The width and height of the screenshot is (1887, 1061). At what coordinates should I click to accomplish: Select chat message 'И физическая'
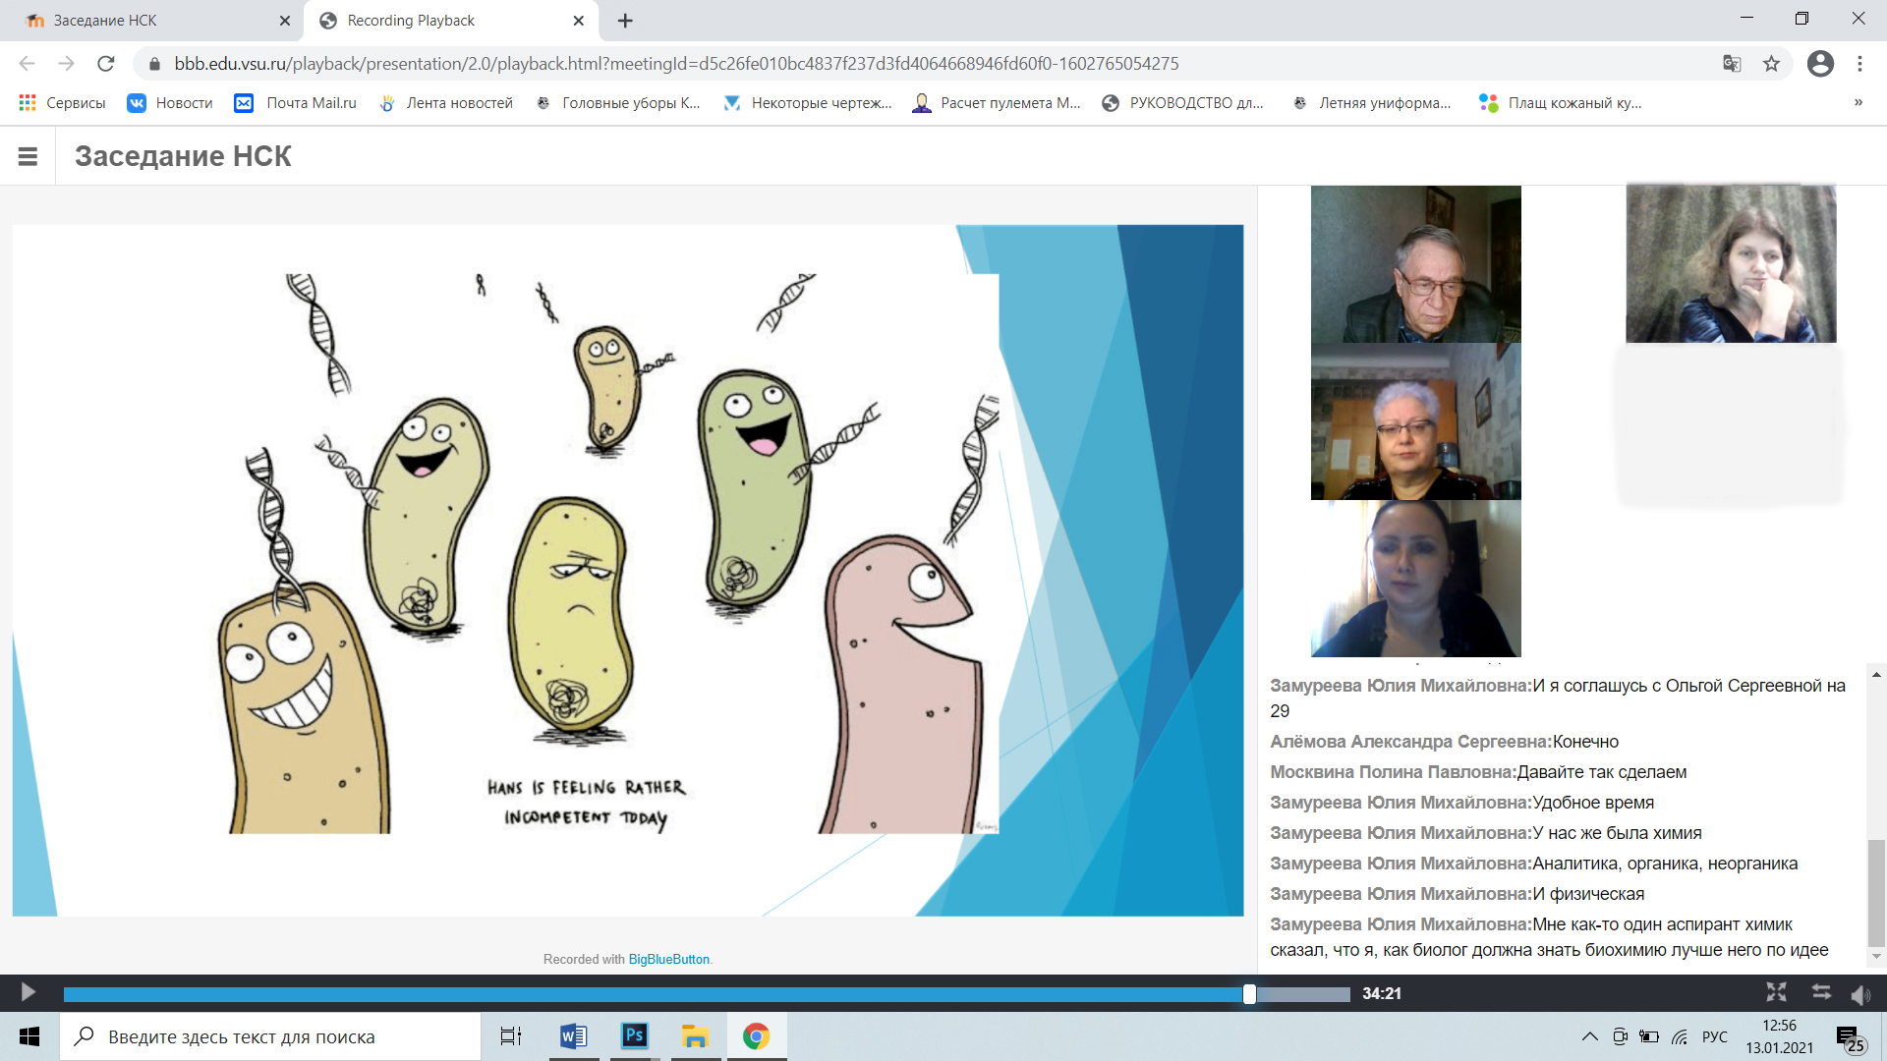coord(1588,894)
